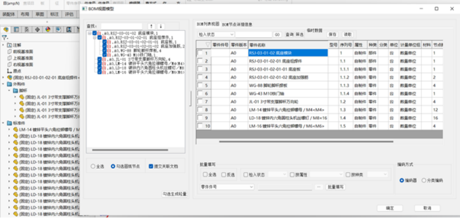Click the 取消 button
The height and width of the screenshot is (218, 460).
click(x=427, y=208)
